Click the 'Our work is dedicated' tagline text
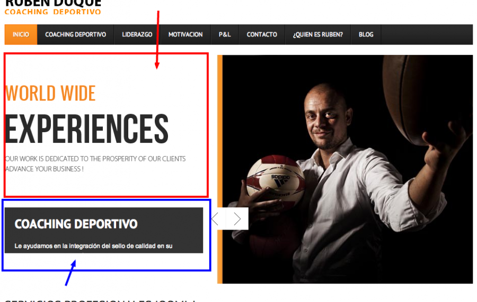This screenshot has height=302, width=477. [95, 163]
